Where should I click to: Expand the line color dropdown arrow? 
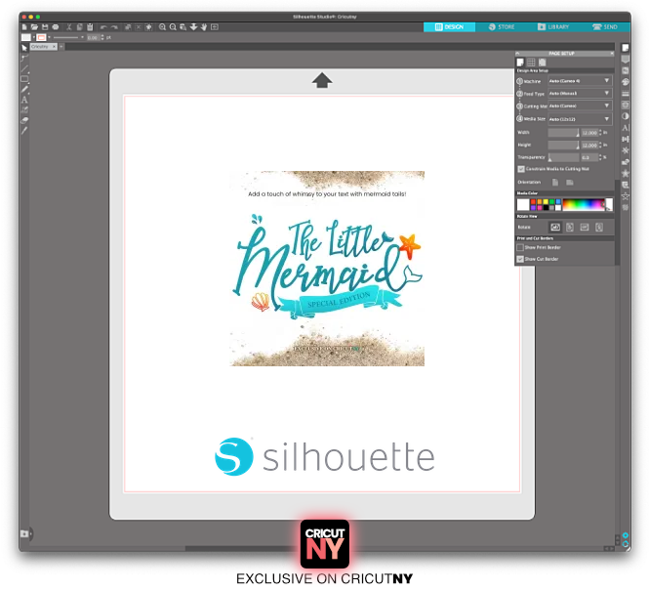[x=49, y=37]
